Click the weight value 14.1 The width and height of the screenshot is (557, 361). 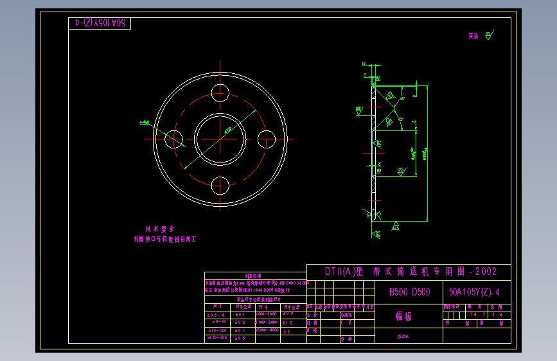[x=477, y=315]
